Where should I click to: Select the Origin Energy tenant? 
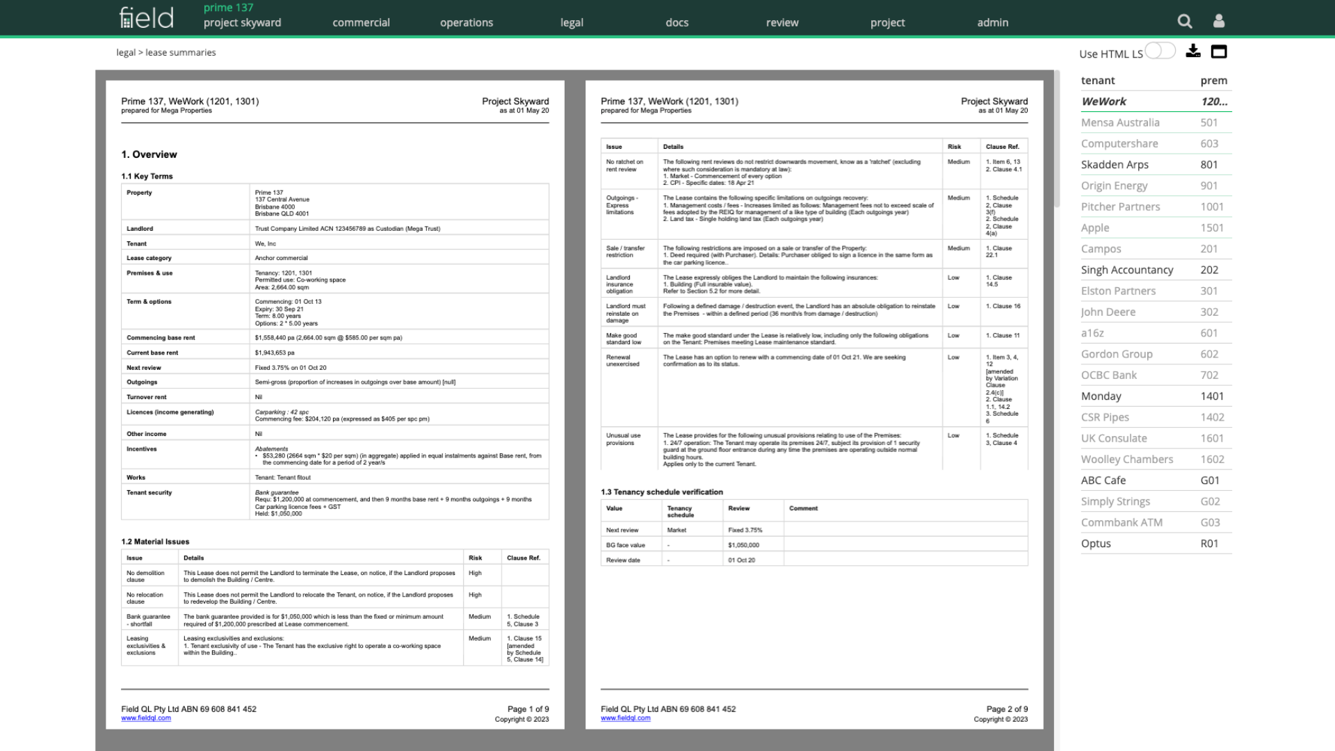coord(1156,186)
